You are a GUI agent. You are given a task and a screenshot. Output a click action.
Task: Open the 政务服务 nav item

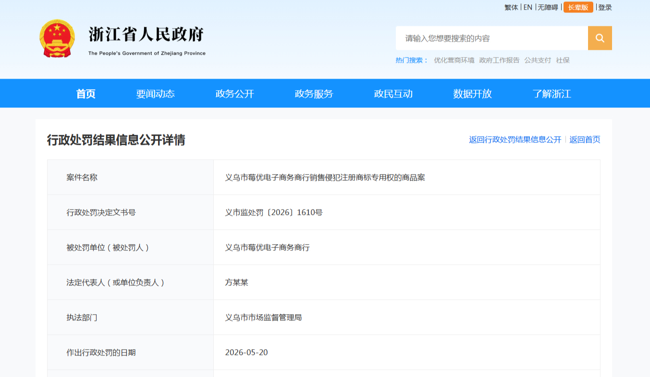(x=314, y=94)
